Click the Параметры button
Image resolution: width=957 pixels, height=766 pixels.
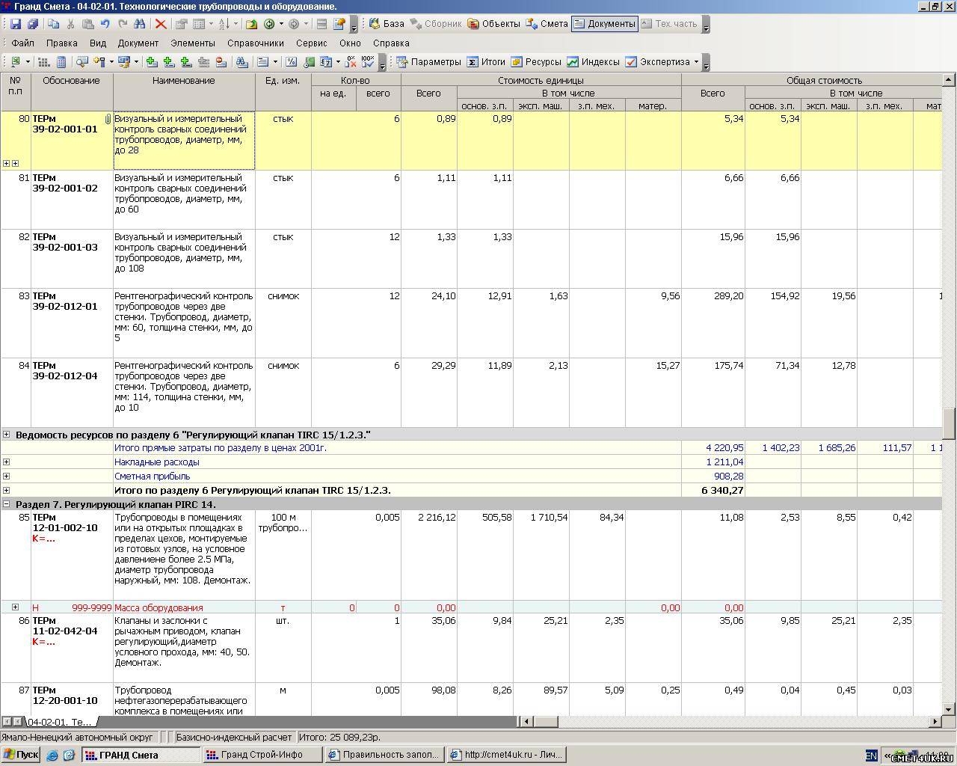pyautogui.click(x=428, y=62)
